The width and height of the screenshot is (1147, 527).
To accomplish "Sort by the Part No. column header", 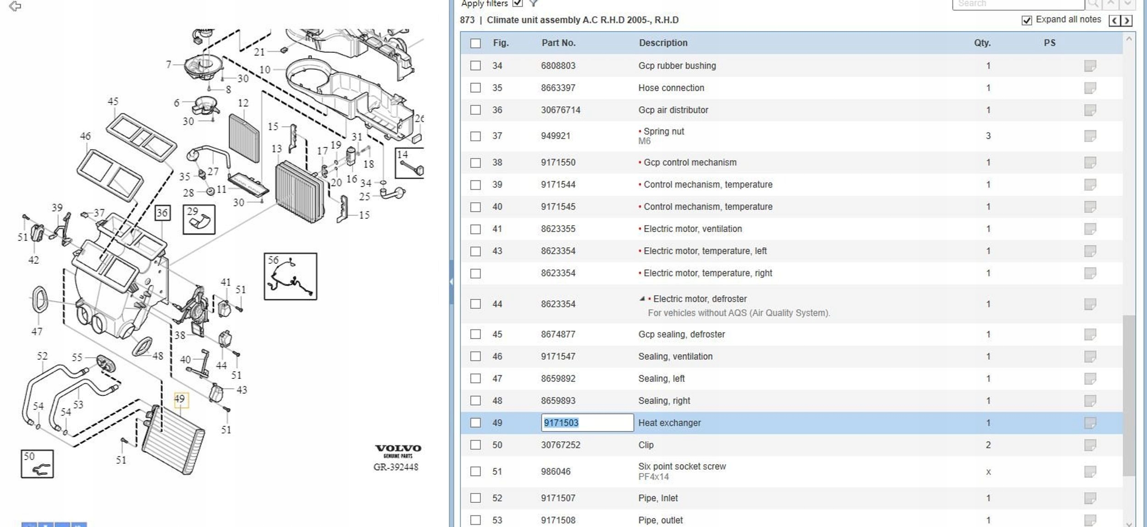I will click(x=558, y=43).
